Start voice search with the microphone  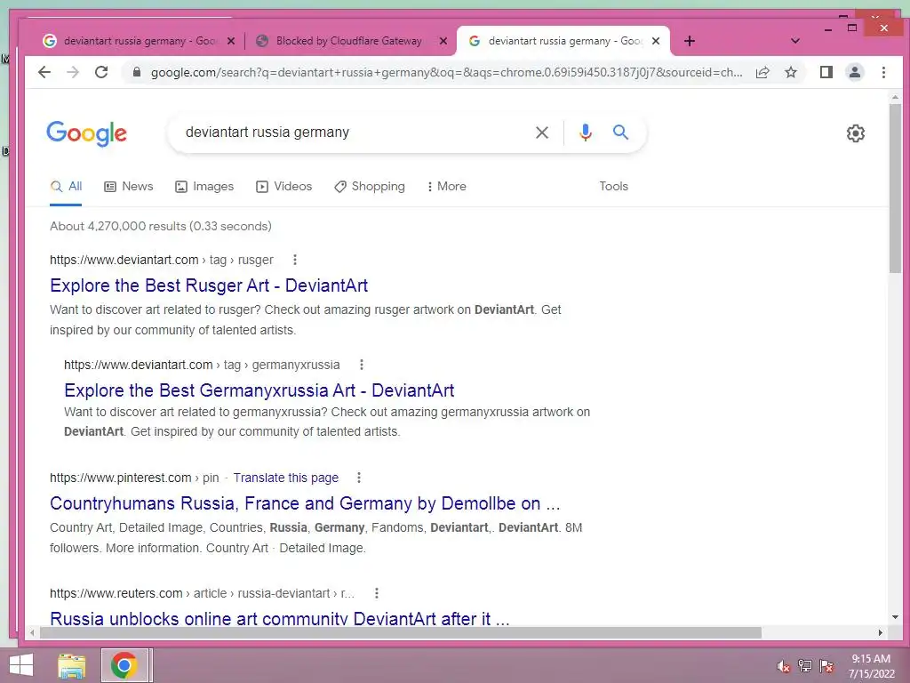586,133
